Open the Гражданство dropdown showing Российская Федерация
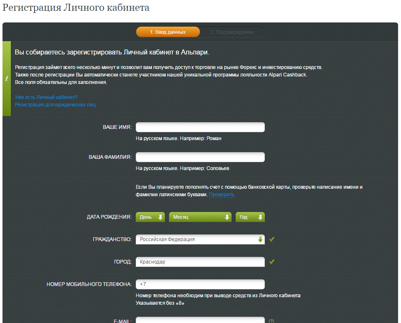The height and width of the screenshot is (323, 401). coord(200,239)
